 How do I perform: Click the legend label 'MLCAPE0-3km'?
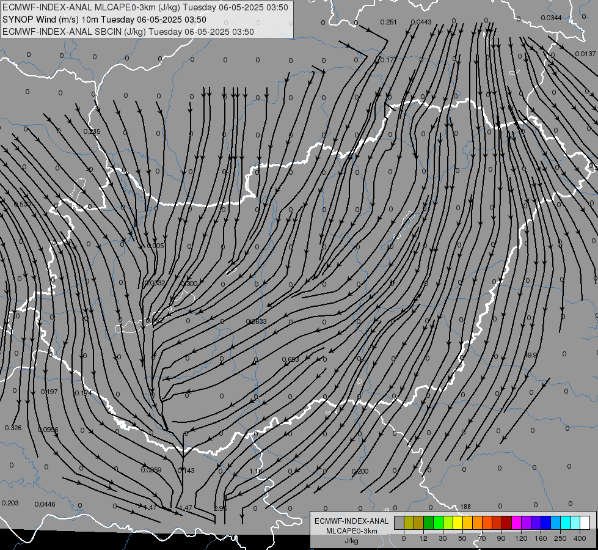point(352,531)
